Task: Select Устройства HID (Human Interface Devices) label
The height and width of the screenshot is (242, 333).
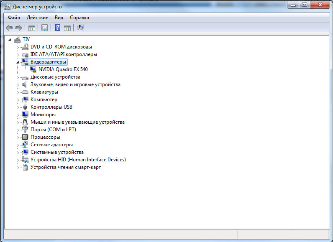Action: point(78,160)
